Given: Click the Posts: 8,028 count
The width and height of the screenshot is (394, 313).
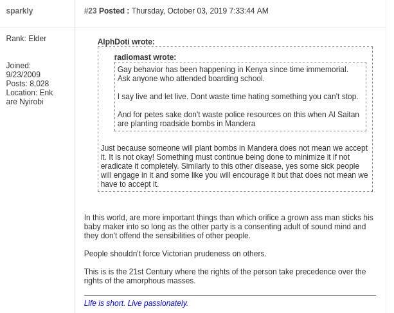Looking at the screenshot, I should (28, 84).
